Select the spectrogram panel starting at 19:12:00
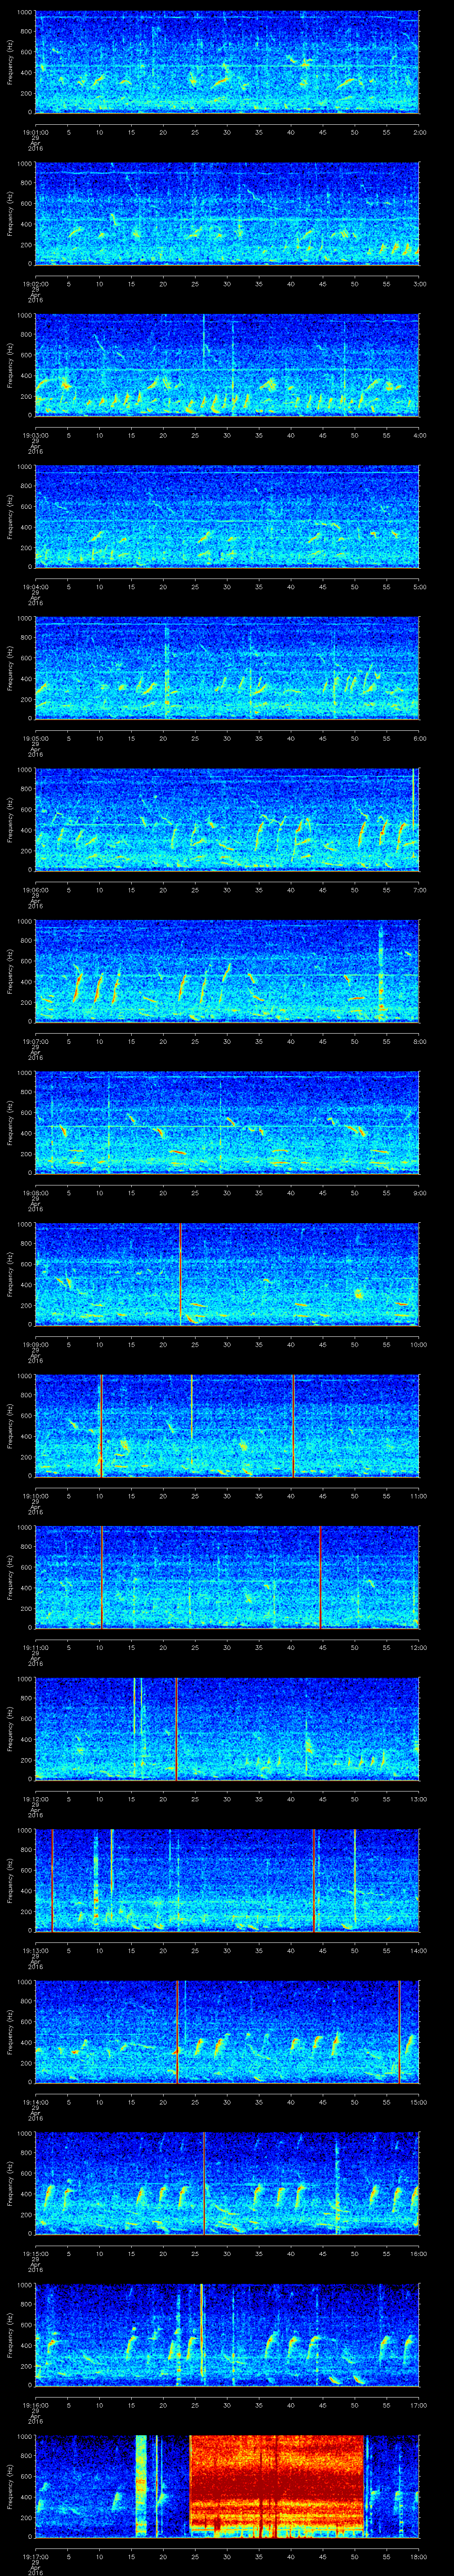Image resolution: width=454 pixels, height=2576 pixels. point(227,1728)
